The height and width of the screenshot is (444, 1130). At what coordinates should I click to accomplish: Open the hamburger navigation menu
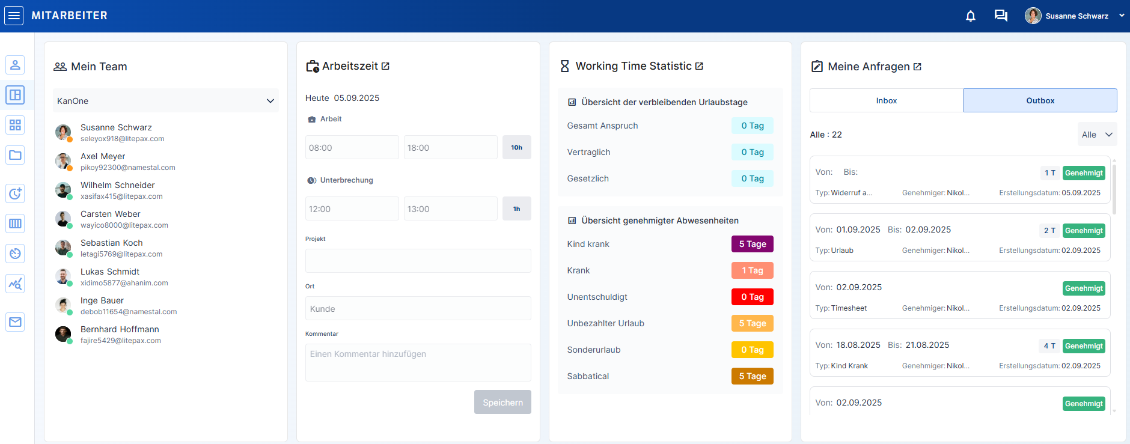pyautogui.click(x=14, y=16)
